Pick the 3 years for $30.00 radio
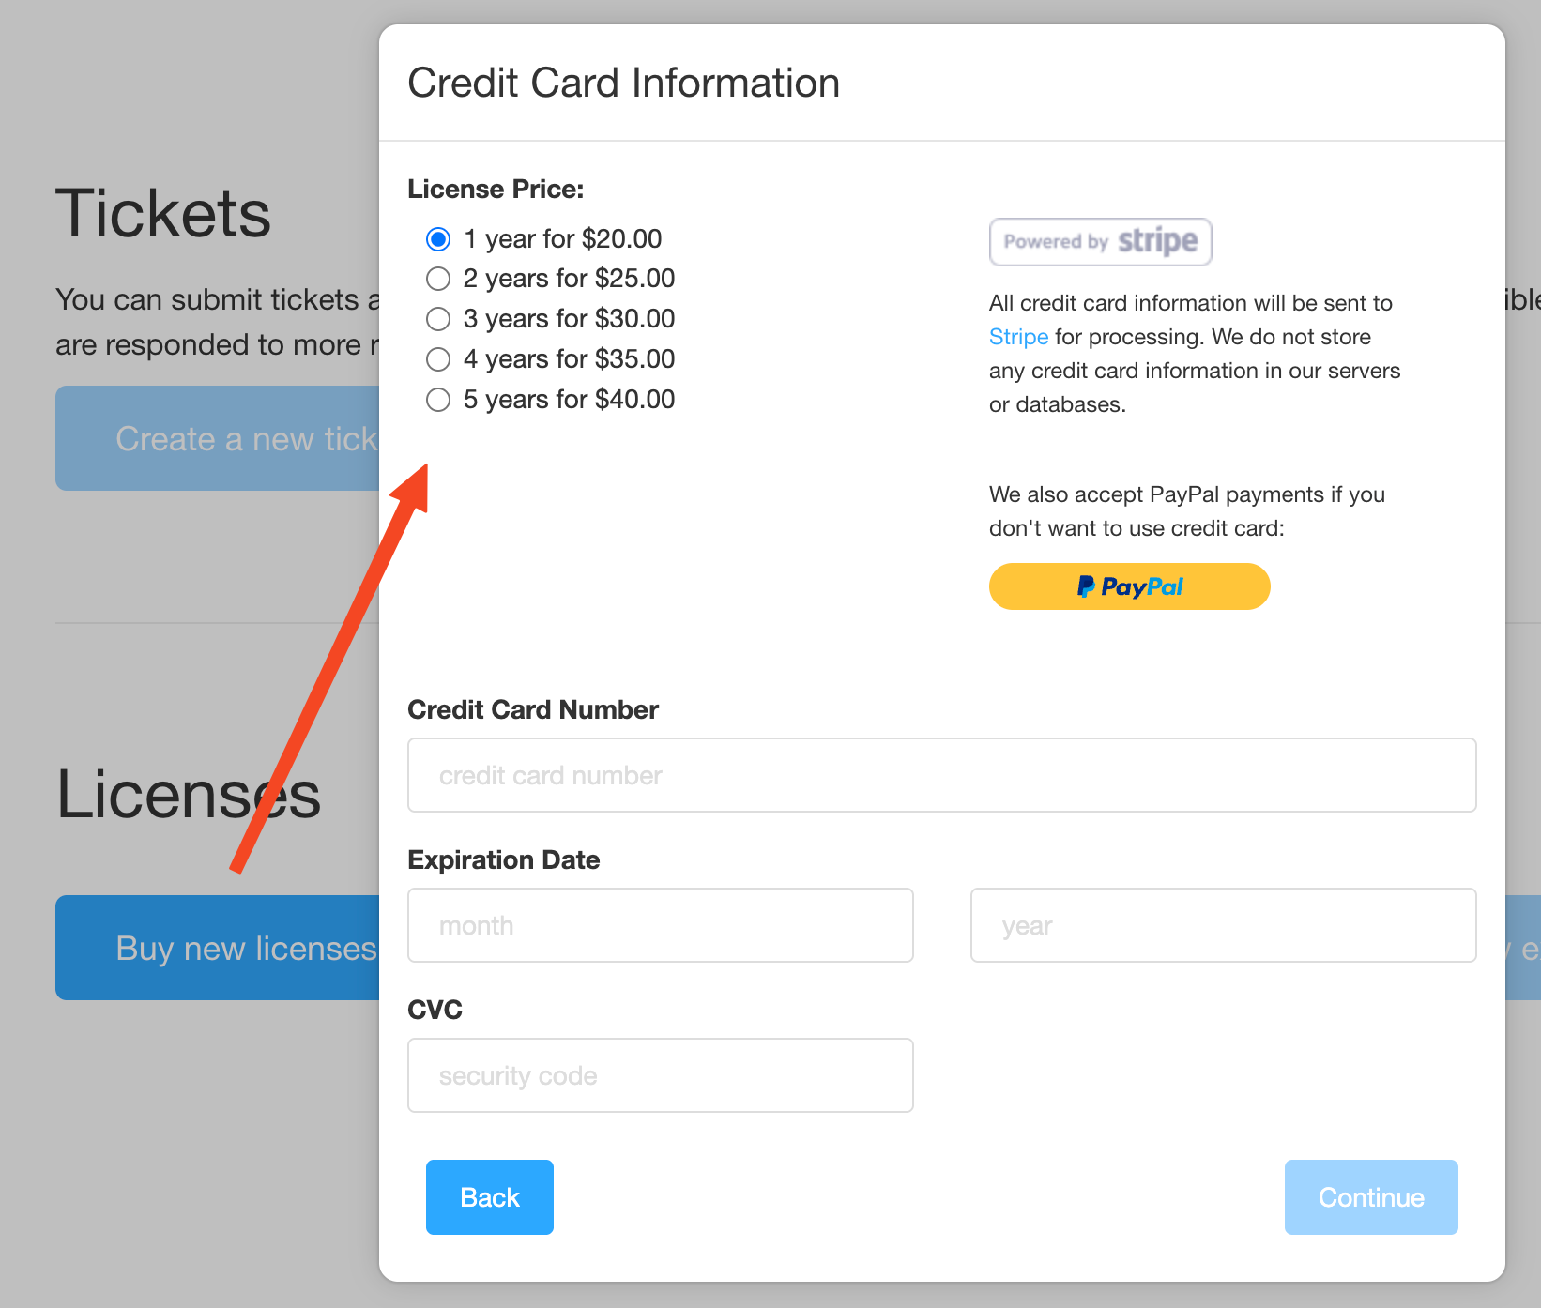The width and height of the screenshot is (1541, 1308). [438, 319]
